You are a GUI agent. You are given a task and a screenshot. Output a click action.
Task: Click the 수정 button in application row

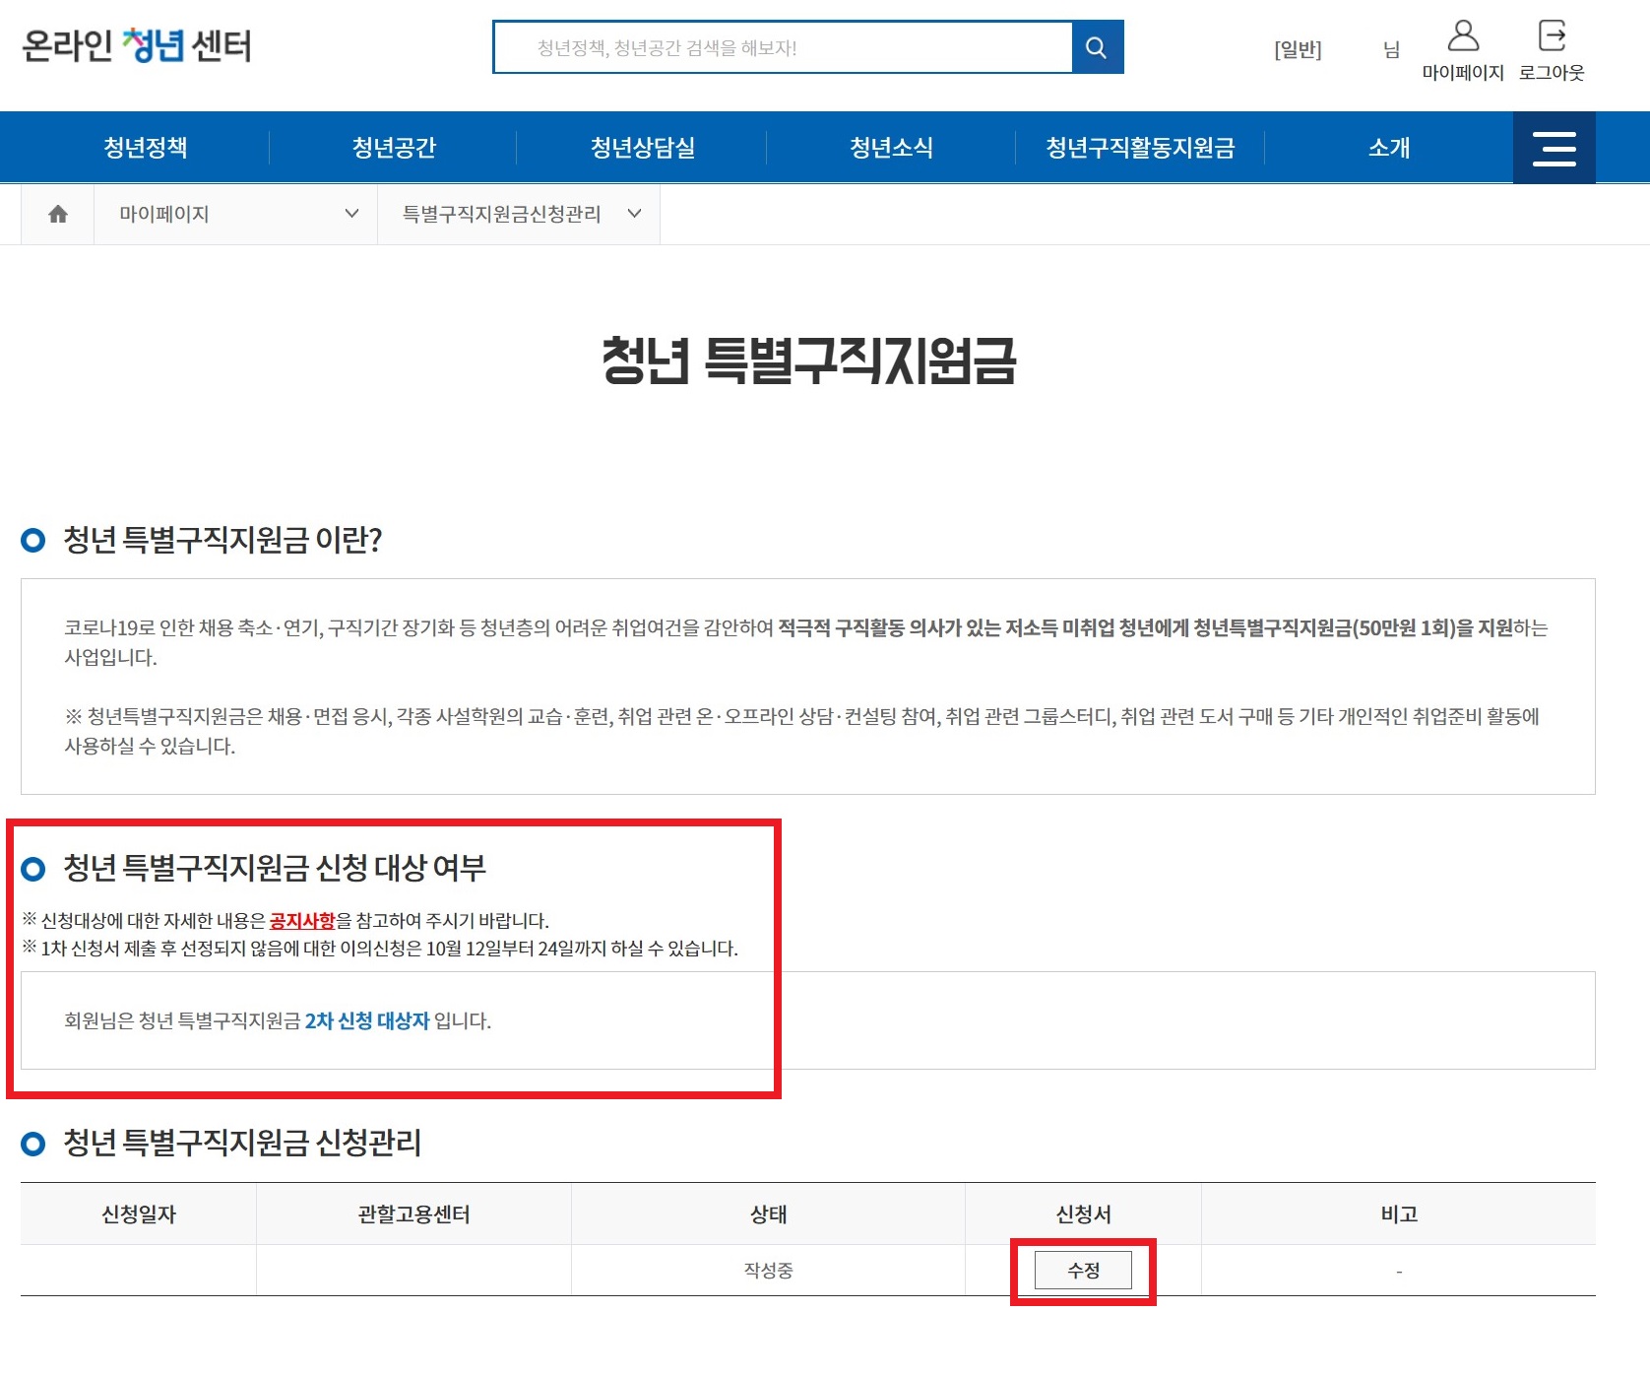point(1083,1271)
